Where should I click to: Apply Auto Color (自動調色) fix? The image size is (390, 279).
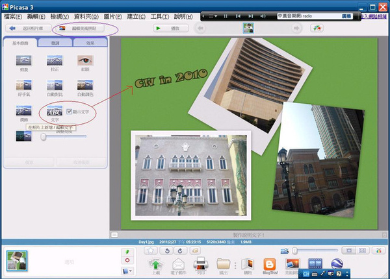point(85,85)
